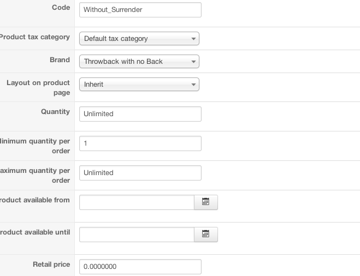The width and height of the screenshot is (360, 276).
Task: Select the Quantity field showing Unlimited
Action: click(x=140, y=114)
